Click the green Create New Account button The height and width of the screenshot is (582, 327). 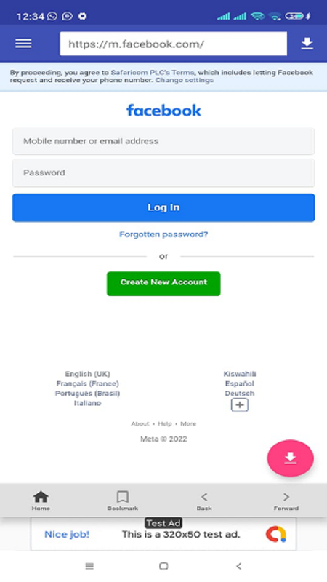pyautogui.click(x=163, y=284)
